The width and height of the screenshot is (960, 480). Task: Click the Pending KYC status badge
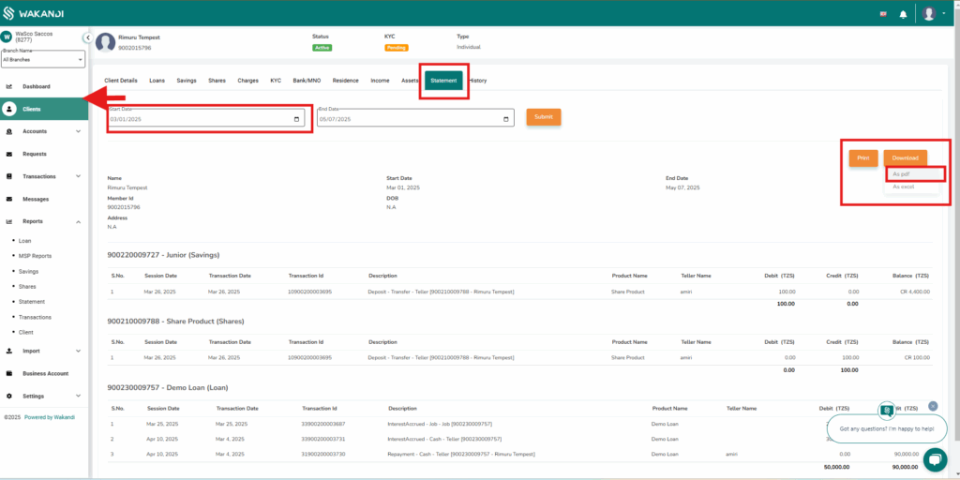[397, 48]
